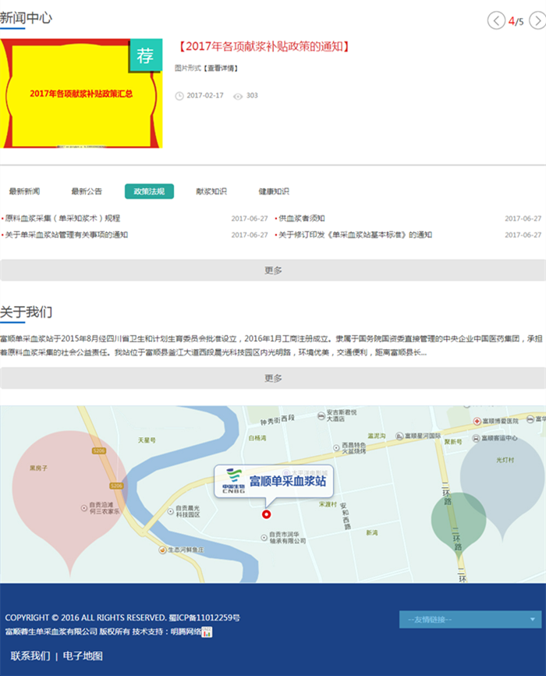Open the 献浆知识 tab
This screenshot has height=676, width=546.
(211, 191)
